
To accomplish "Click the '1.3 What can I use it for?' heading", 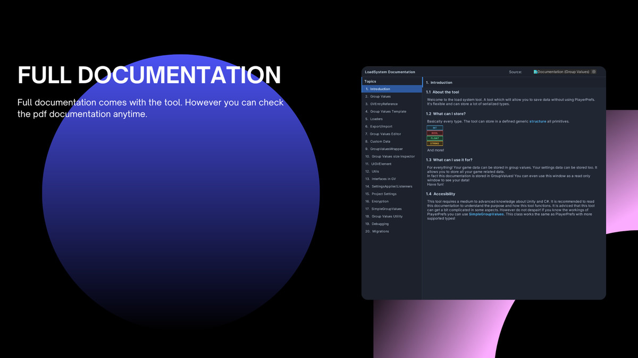I will coord(449,160).
